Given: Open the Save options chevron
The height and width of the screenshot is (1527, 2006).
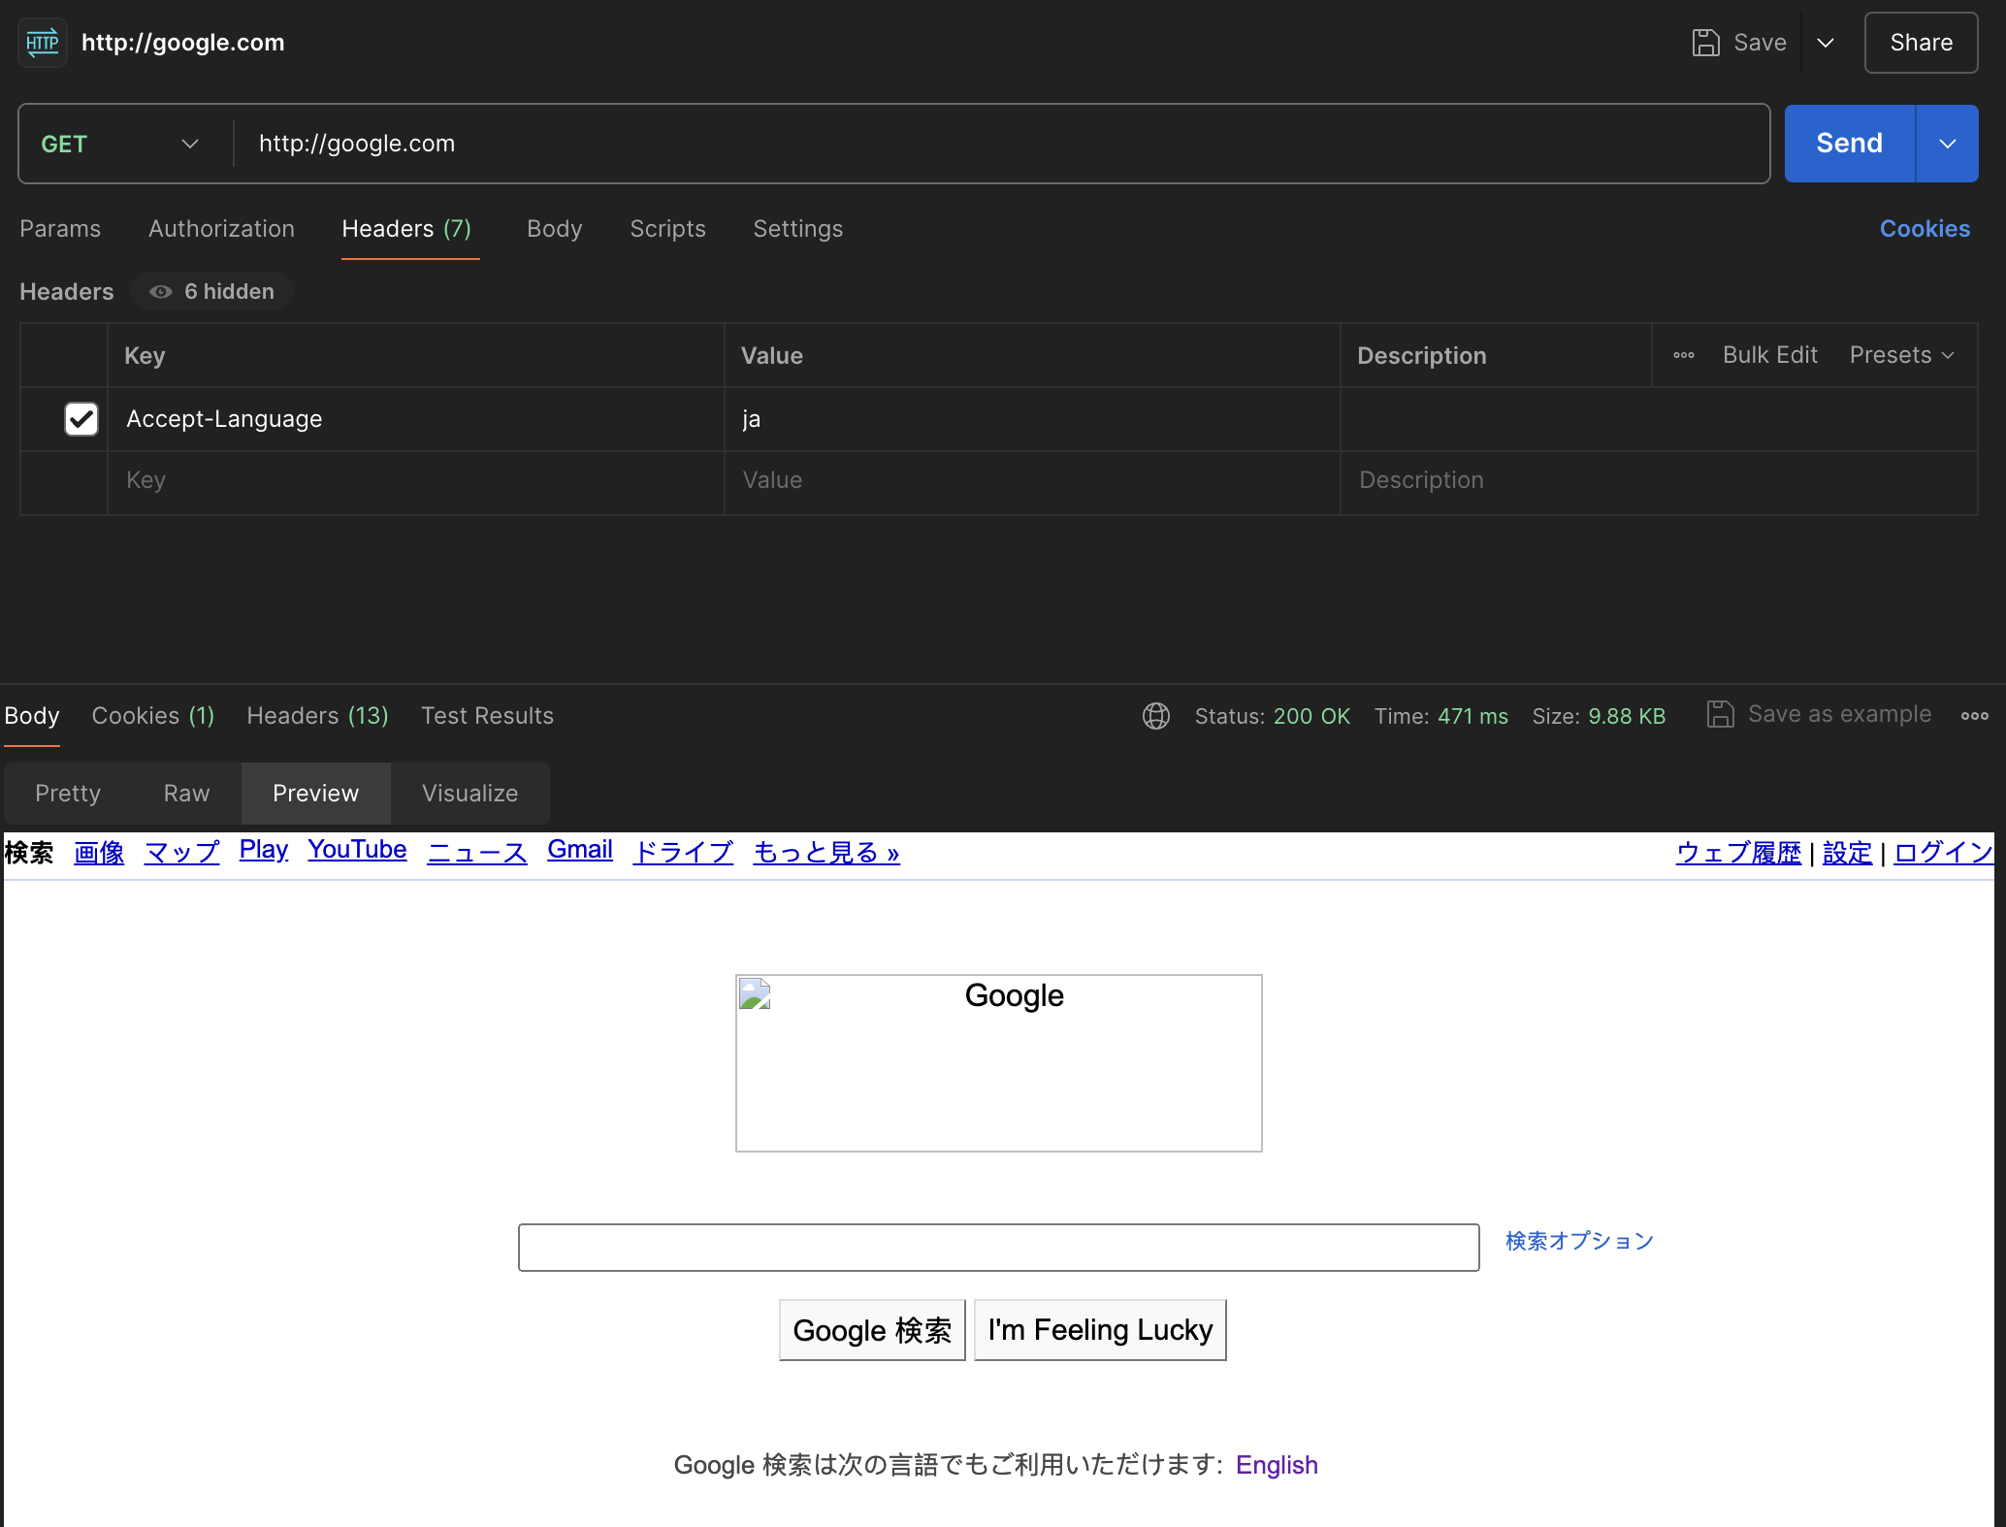Looking at the screenshot, I should (1826, 43).
